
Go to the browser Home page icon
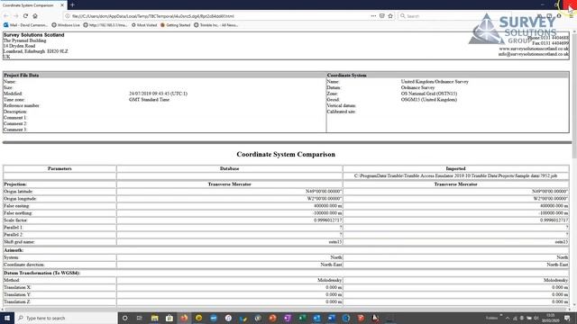[35, 16]
